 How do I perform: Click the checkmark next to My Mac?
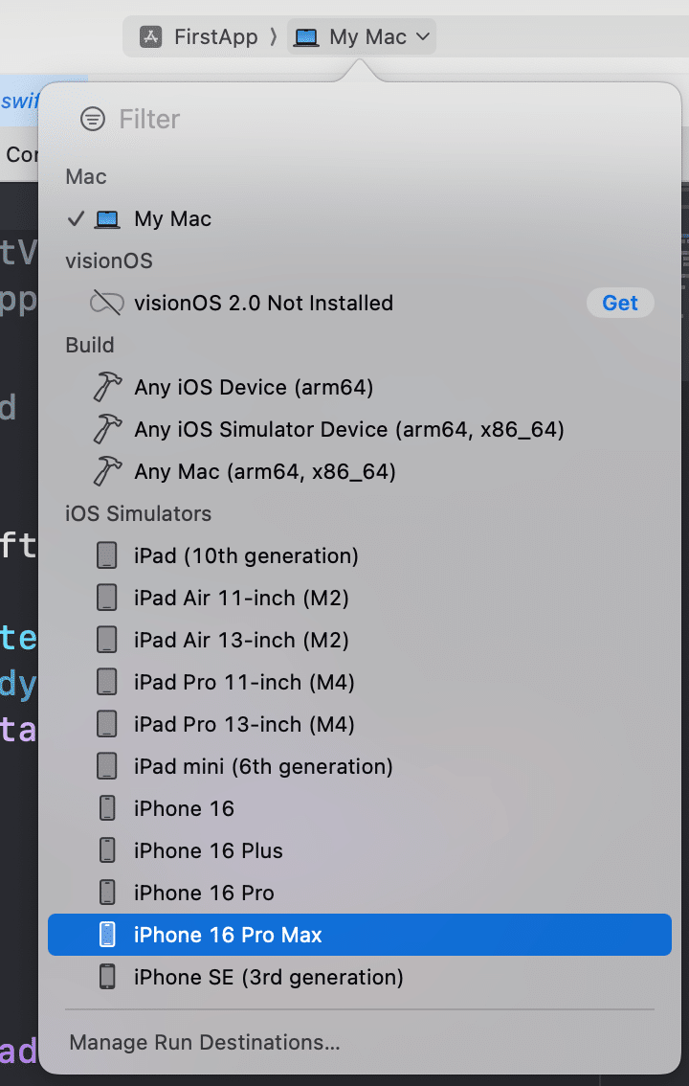(x=77, y=218)
